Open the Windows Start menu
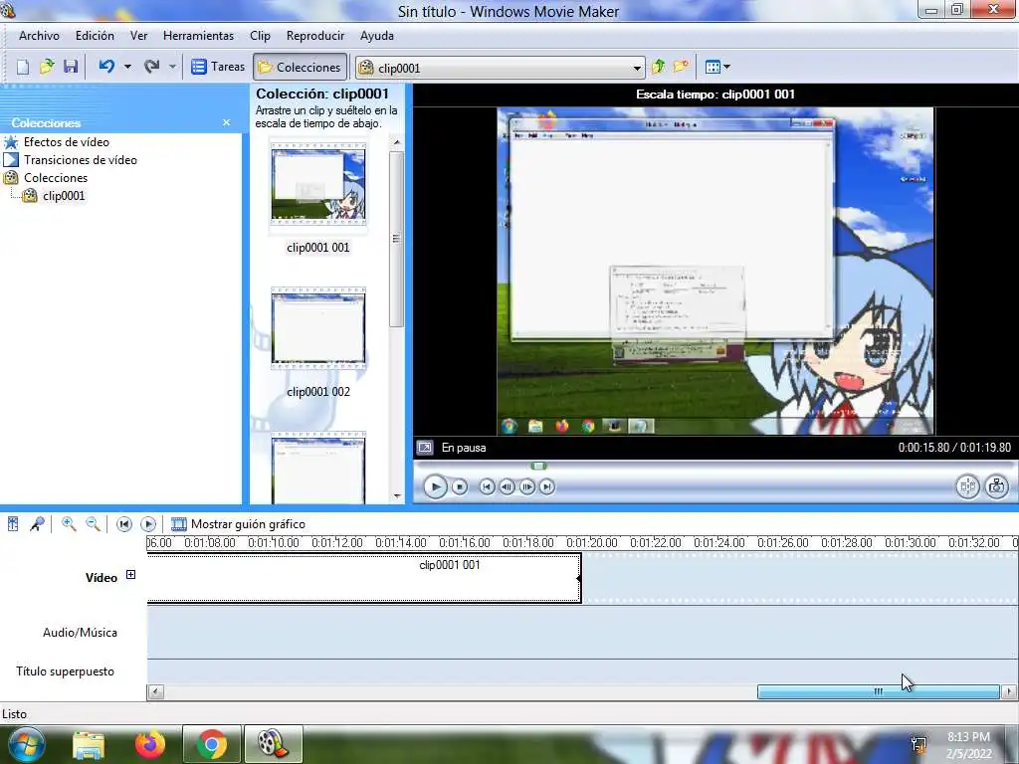 point(26,744)
